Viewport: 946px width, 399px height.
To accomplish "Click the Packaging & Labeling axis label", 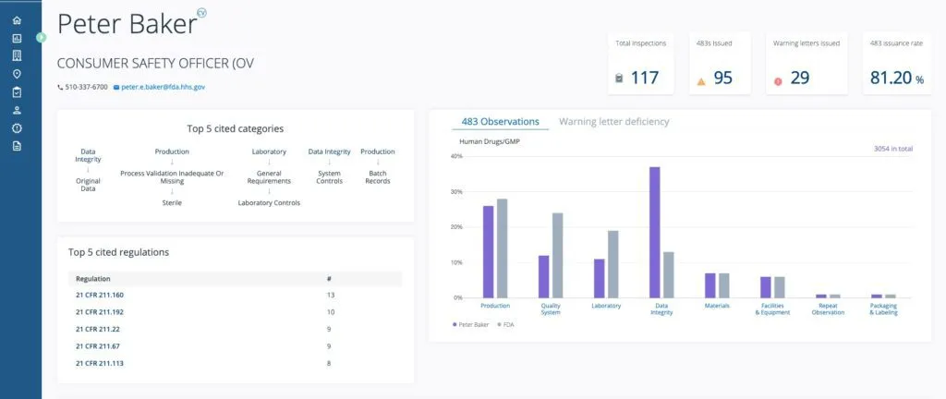I will pos(883,309).
